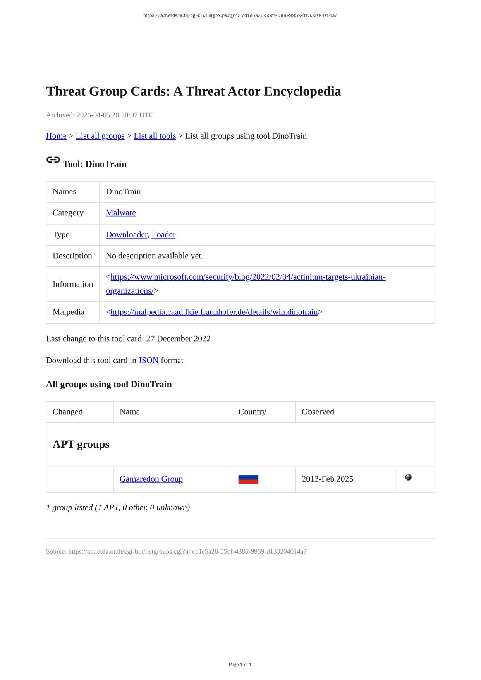Click the Changed column header
Screen dimensions: 481x680
click(x=68, y=412)
